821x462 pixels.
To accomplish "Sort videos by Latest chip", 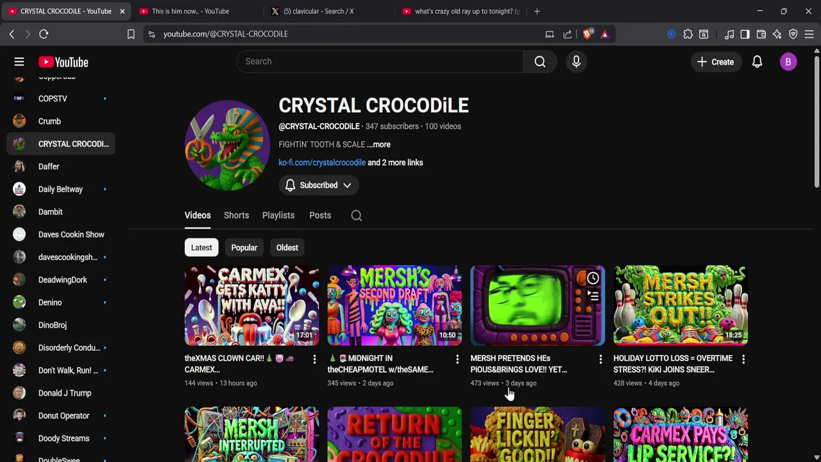I will coord(201,248).
